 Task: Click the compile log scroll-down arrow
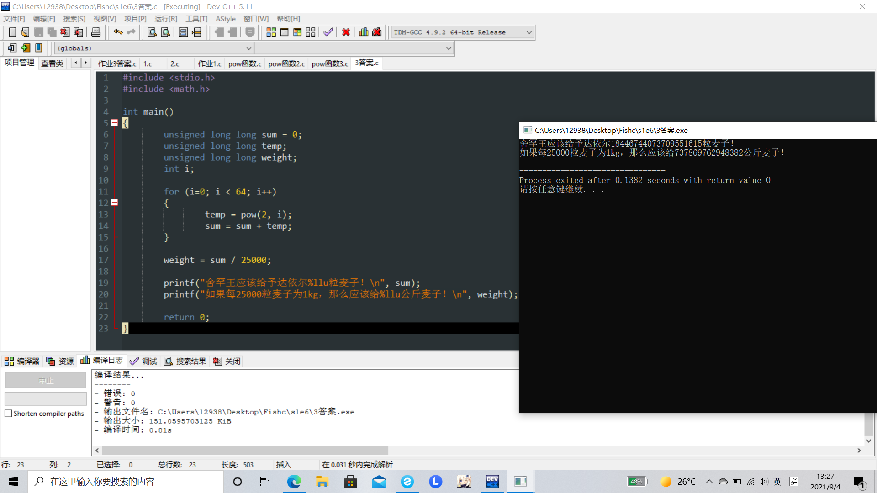[869, 441]
